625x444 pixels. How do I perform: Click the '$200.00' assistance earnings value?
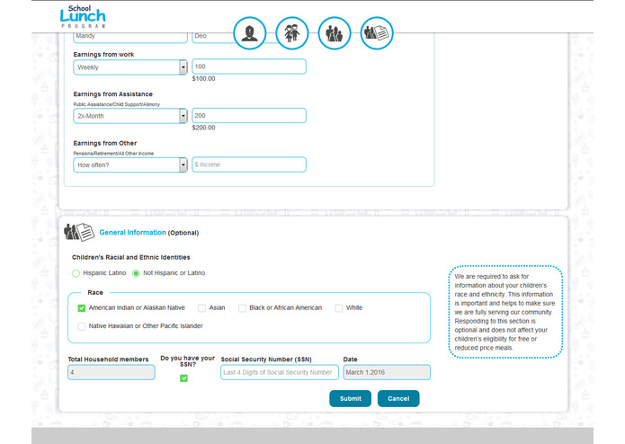203,128
